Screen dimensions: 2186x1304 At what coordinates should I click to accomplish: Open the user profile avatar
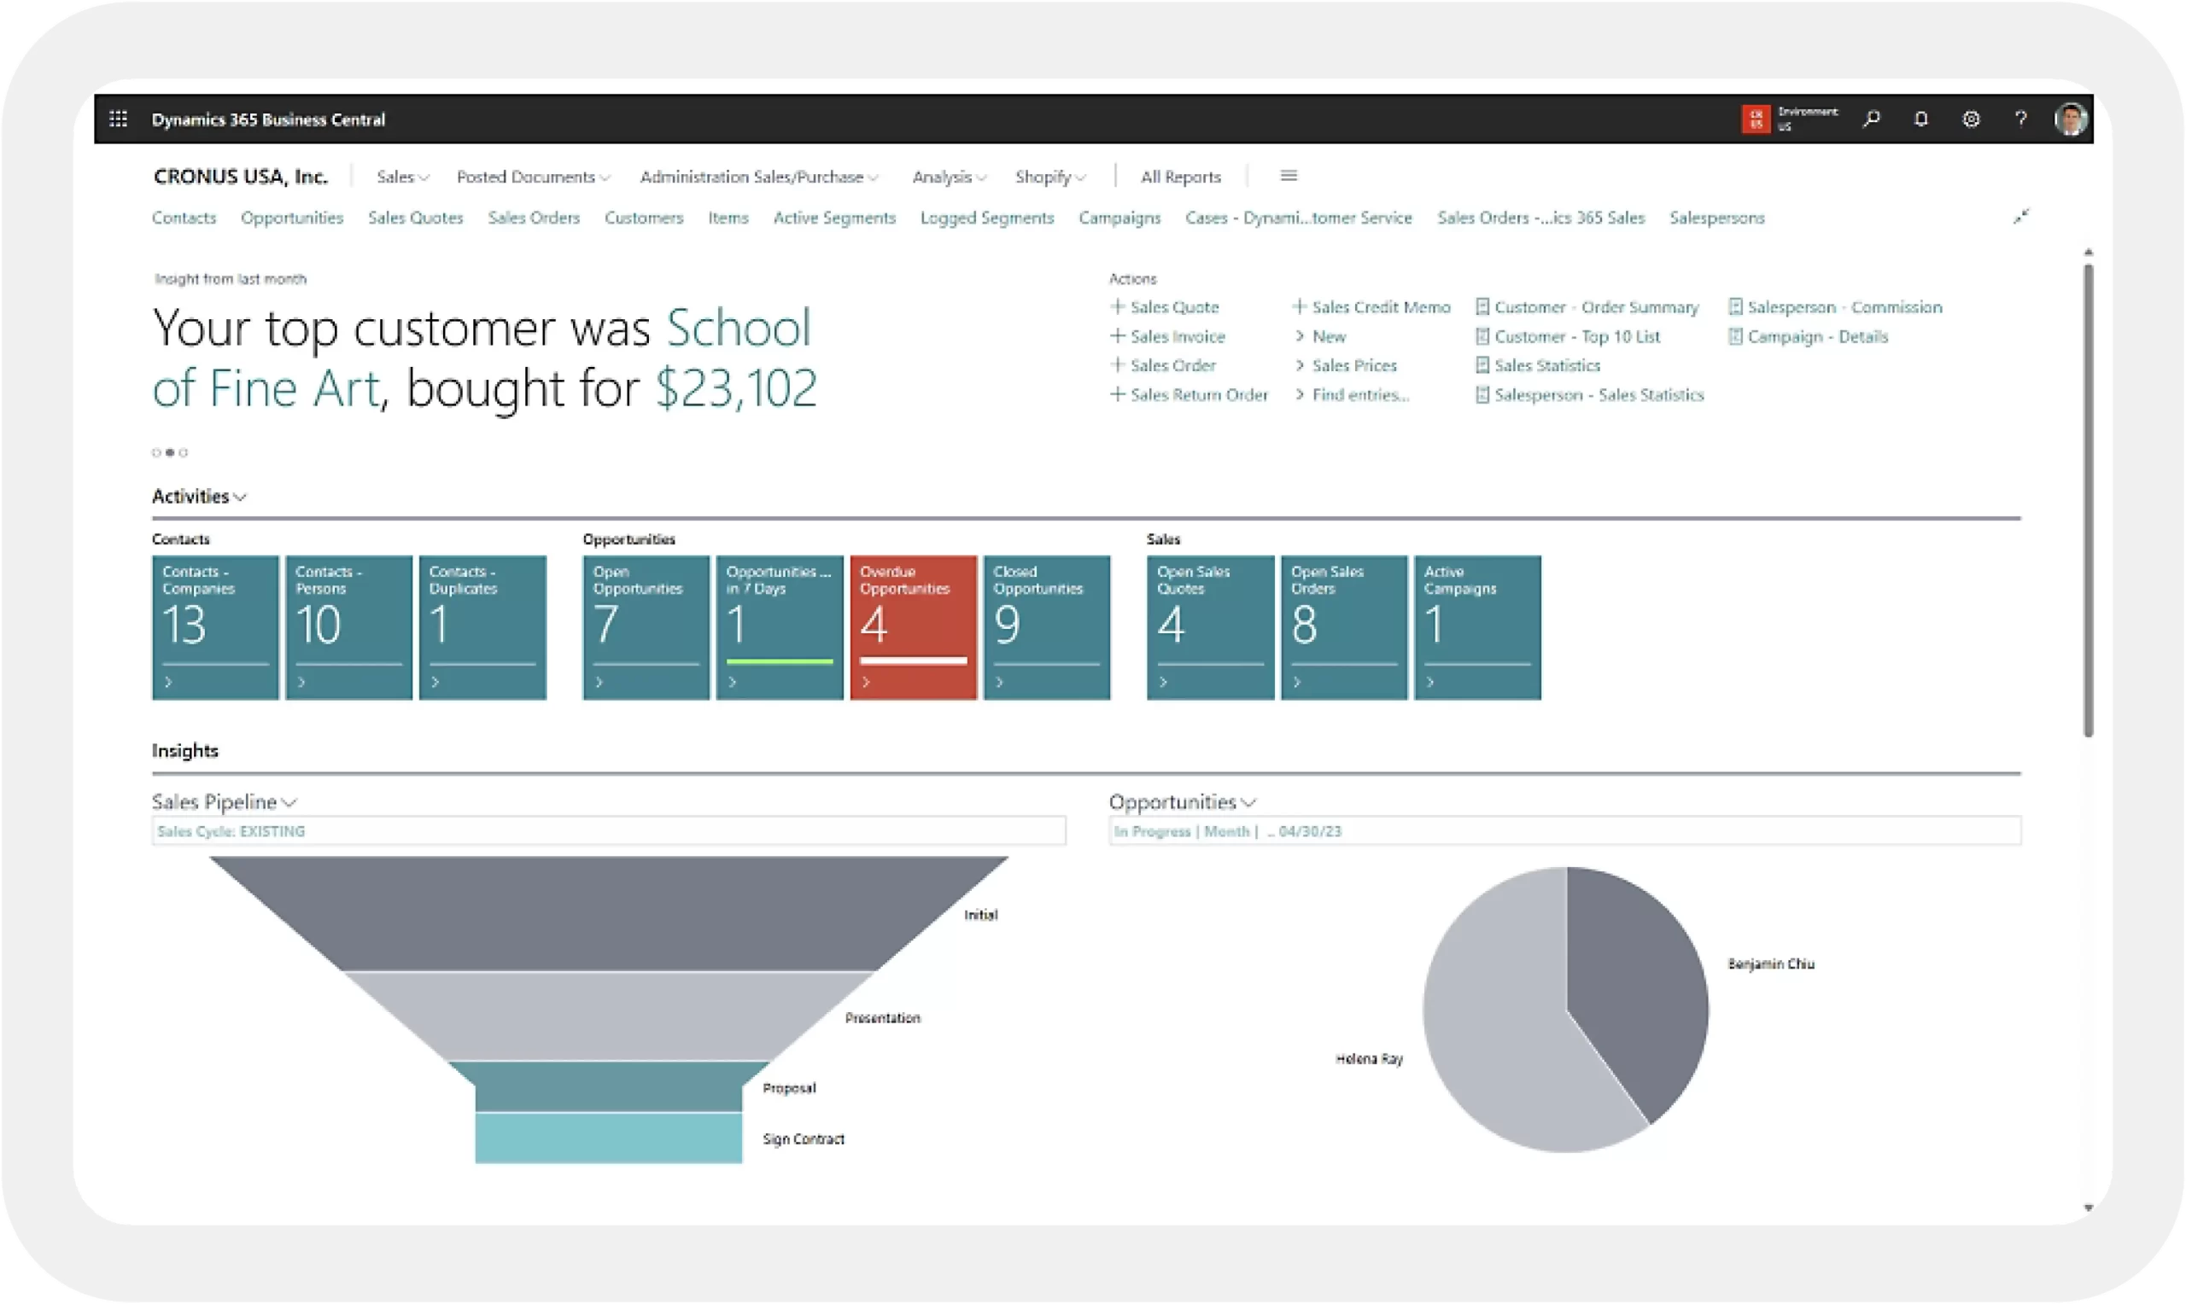coord(2069,119)
